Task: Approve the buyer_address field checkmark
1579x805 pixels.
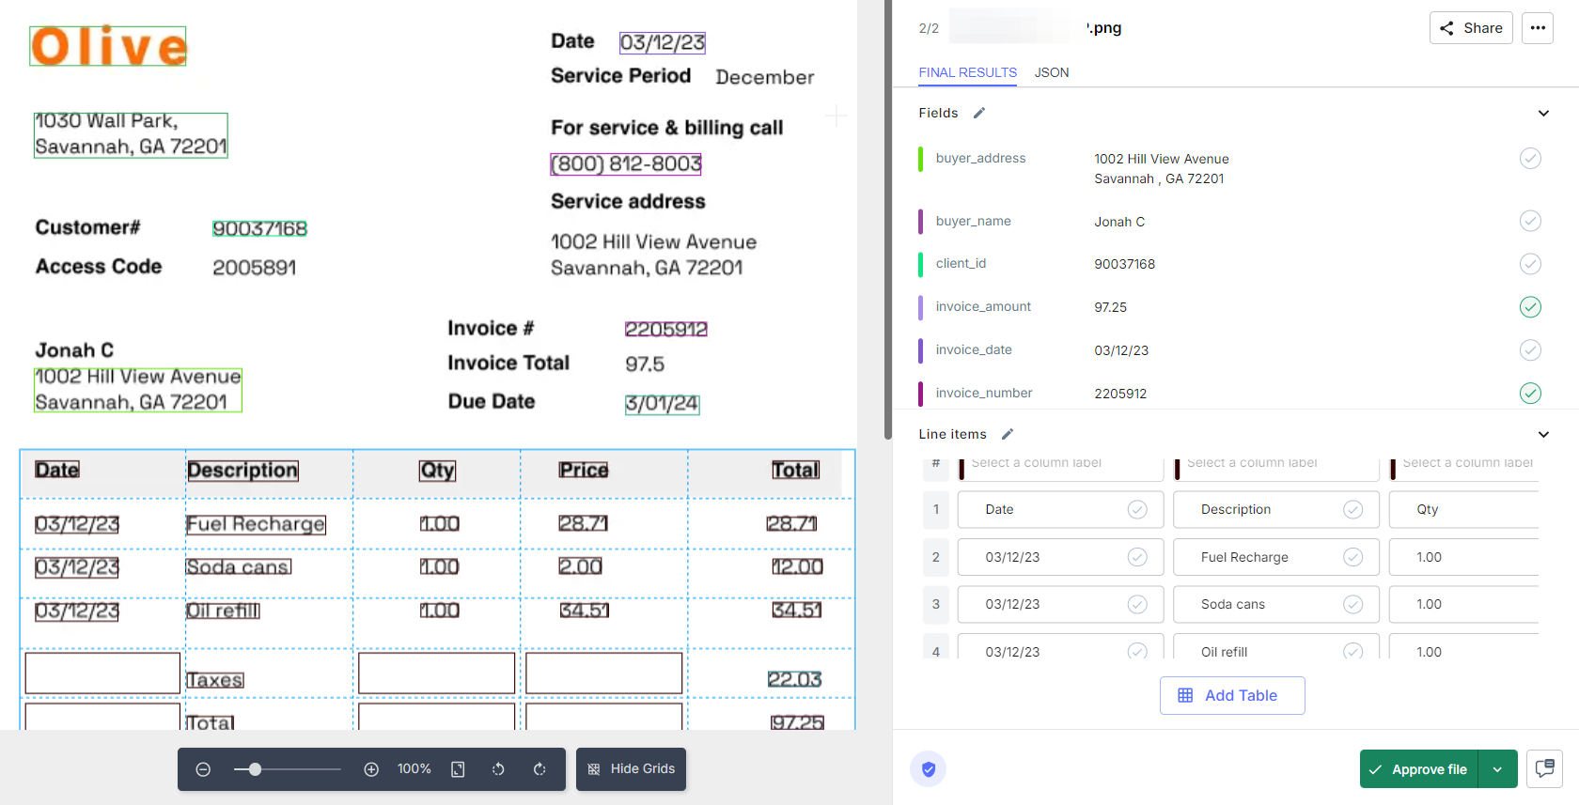Action: click(1530, 158)
